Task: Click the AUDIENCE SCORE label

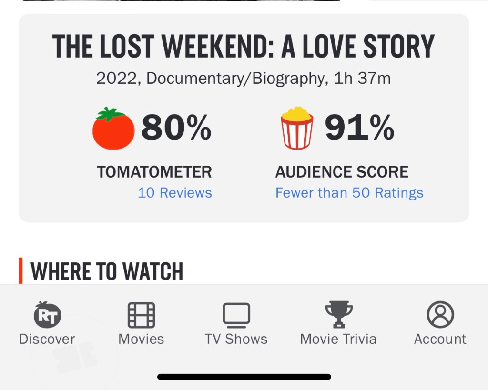Action: 342,172
